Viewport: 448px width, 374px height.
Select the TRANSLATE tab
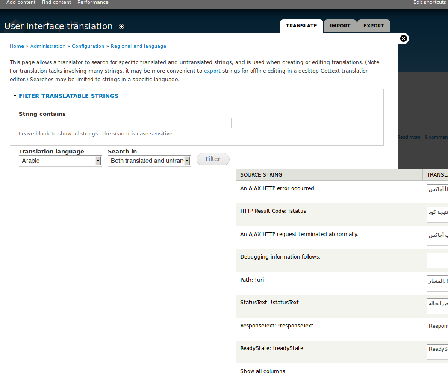(x=301, y=26)
